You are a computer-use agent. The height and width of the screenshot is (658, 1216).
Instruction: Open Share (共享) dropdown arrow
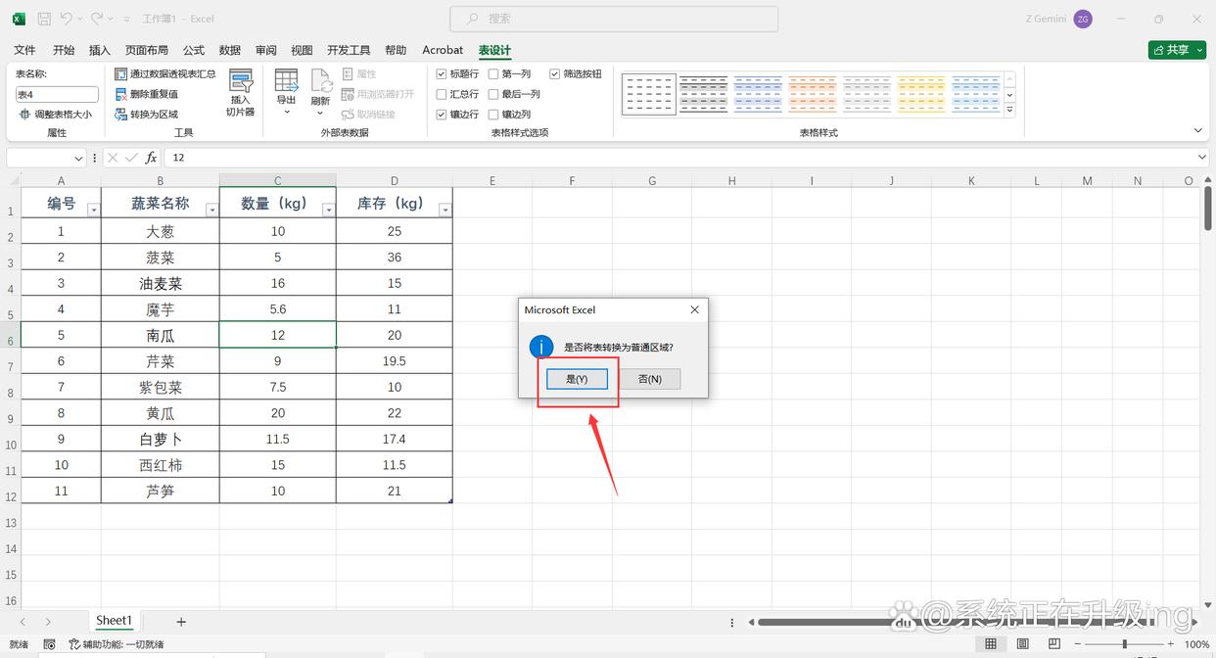[1197, 50]
